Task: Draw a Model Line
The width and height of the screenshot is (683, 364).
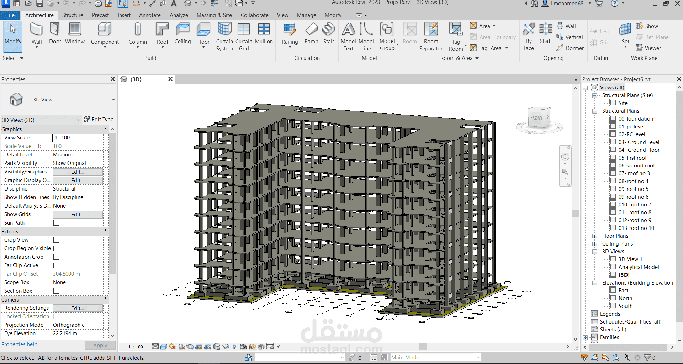Action: [x=366, y=37]
